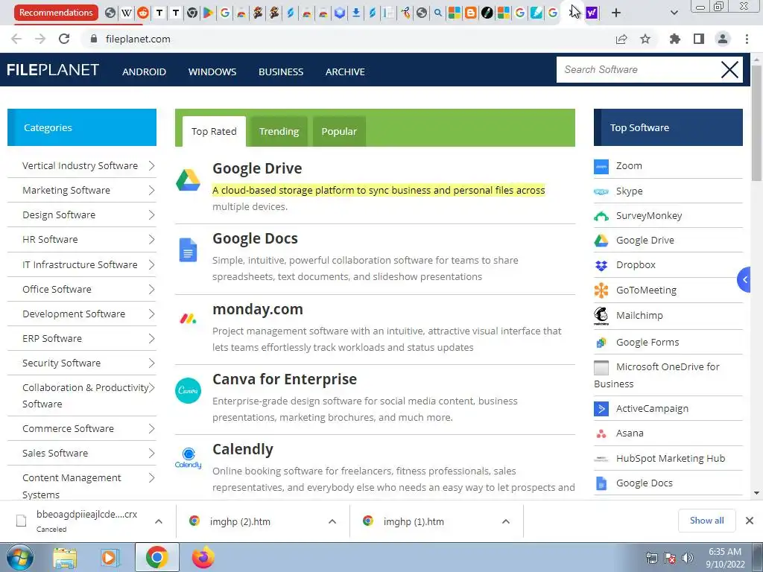763x572 pixels.
Task: Click the Google Forms icon in Top Software
Action: tap(601, 343)
